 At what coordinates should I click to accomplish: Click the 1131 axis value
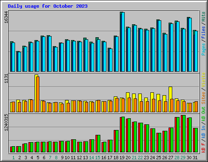coord(6,79)
